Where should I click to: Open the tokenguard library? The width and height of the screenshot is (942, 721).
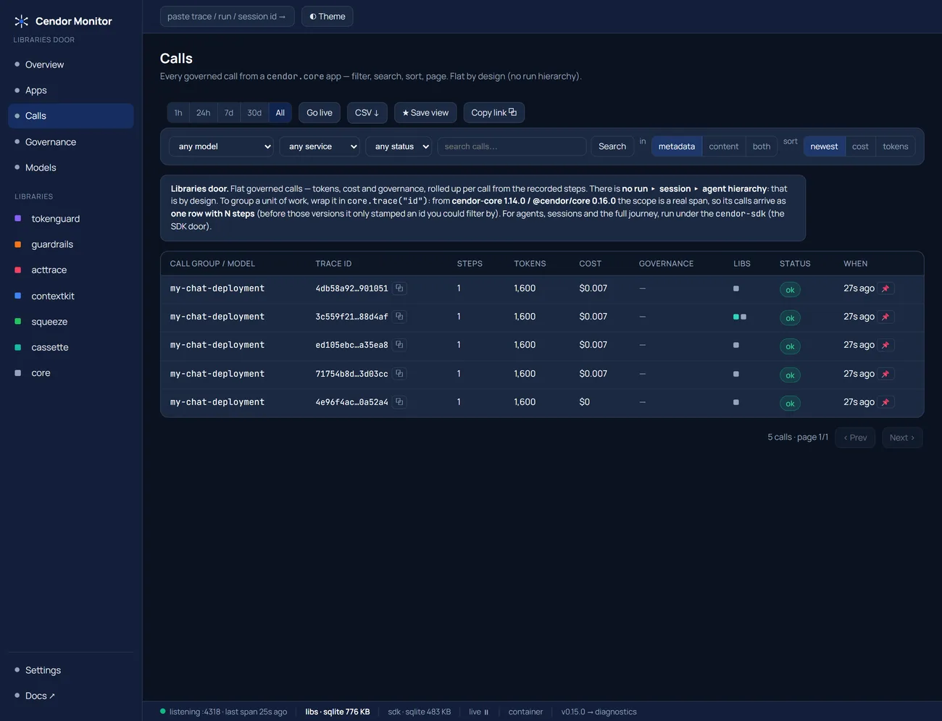coord(71,219)
